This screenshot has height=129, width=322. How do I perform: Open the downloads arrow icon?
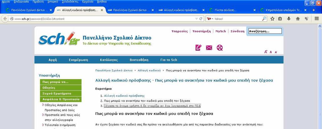[x=289, y=19]
